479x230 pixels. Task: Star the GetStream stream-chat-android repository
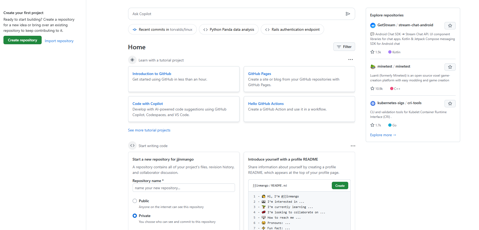pos(450,26)
